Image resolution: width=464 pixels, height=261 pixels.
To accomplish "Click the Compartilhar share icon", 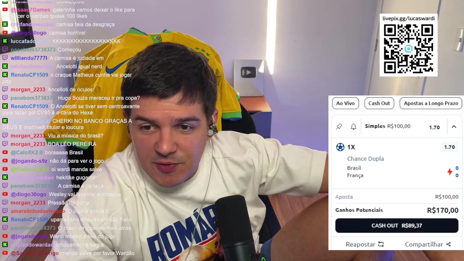I will click(448, 244).
